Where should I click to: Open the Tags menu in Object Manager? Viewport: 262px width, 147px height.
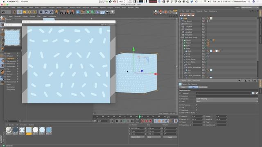coord(206,11)
